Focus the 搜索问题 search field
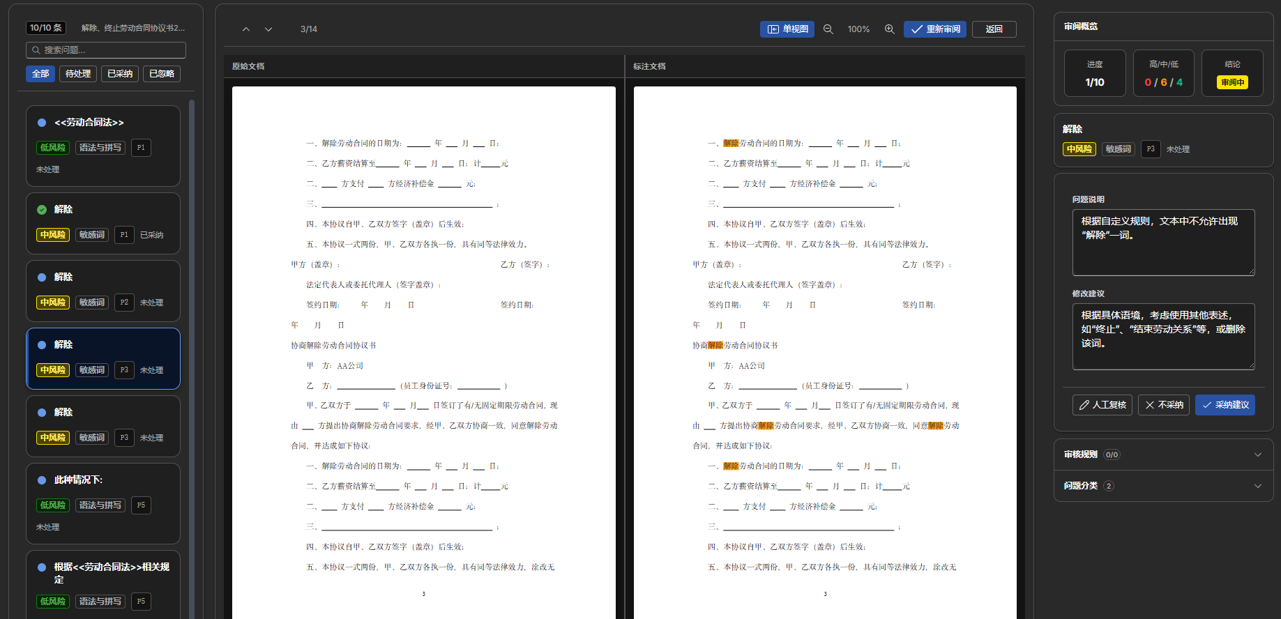This screenshot has width=1281, height=619. click(106, 50)
